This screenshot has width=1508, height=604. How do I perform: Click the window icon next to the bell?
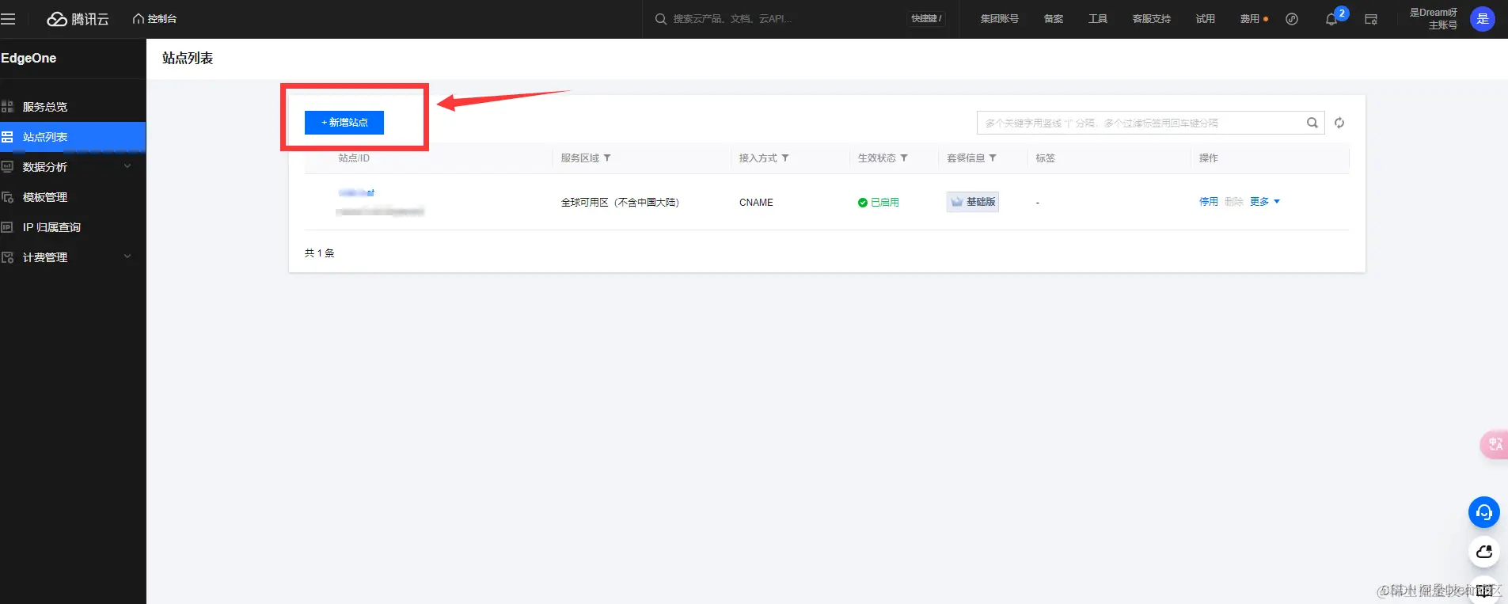pos(1371,19)
